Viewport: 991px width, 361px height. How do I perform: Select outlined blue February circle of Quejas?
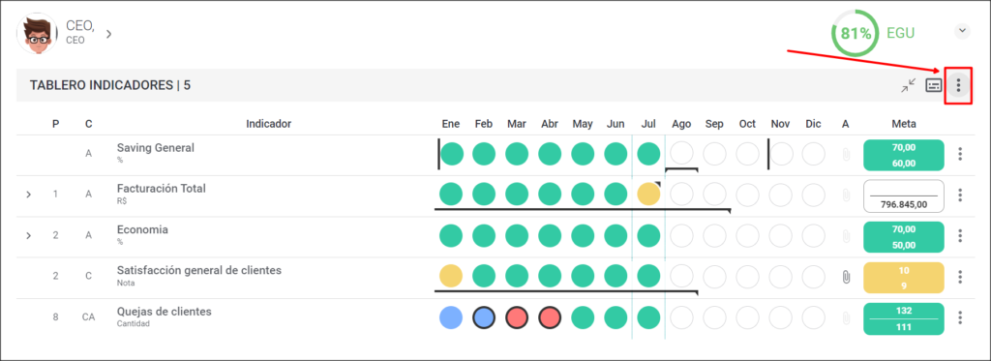tap(484, 317)
